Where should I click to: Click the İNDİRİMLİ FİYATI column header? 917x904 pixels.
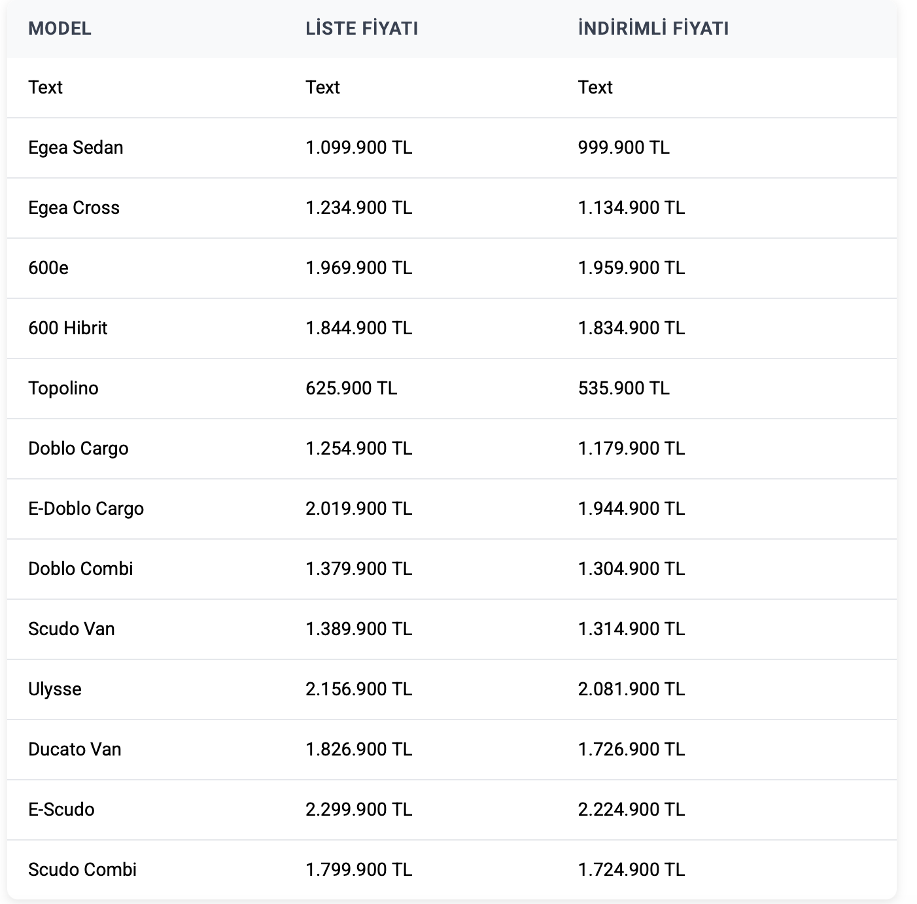(x=653, y=29)
